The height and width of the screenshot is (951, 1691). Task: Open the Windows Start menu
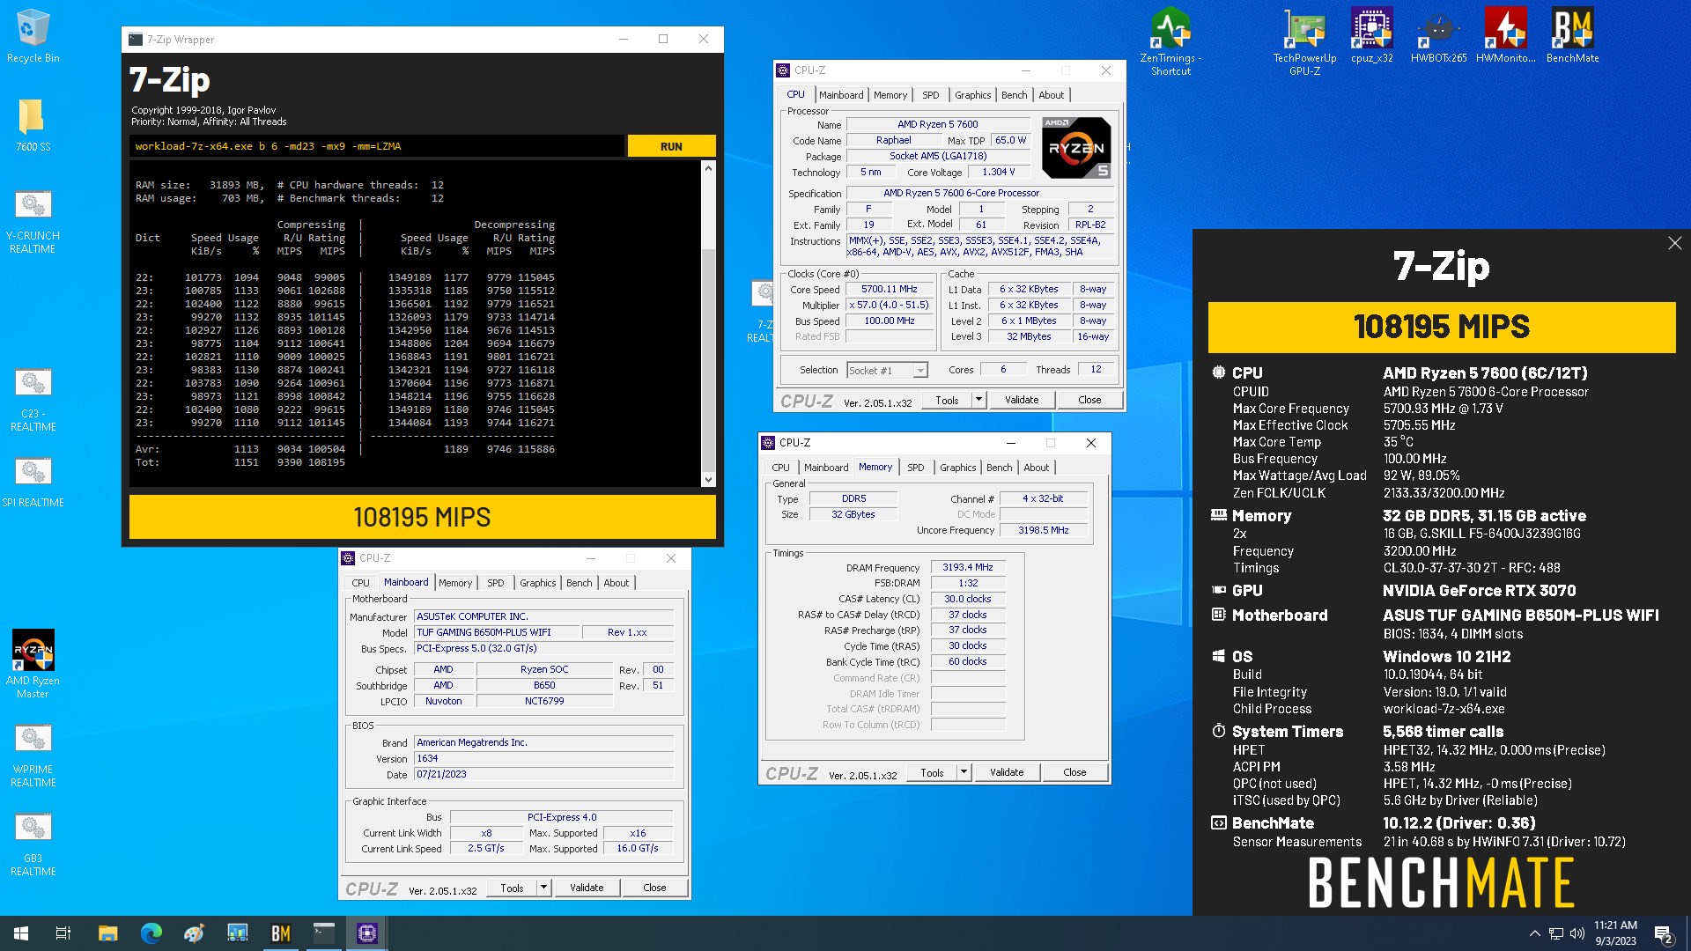tap(21, 933)
